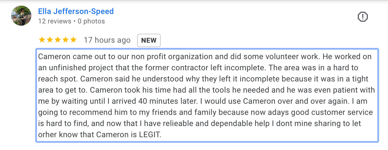The width and height of the screenshot is (388, 150).
Task: Click the "17 hours ago" timestamp
Action: (107, 40)
